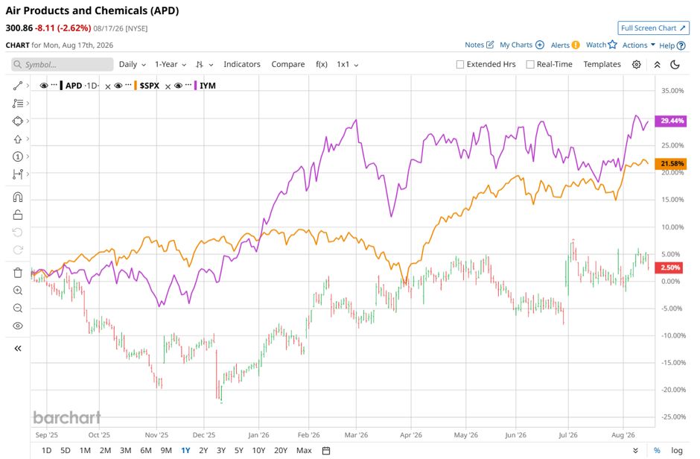Open Alerts notification icon
Viewport: 700px width, 459px height.
click(576, 45)
